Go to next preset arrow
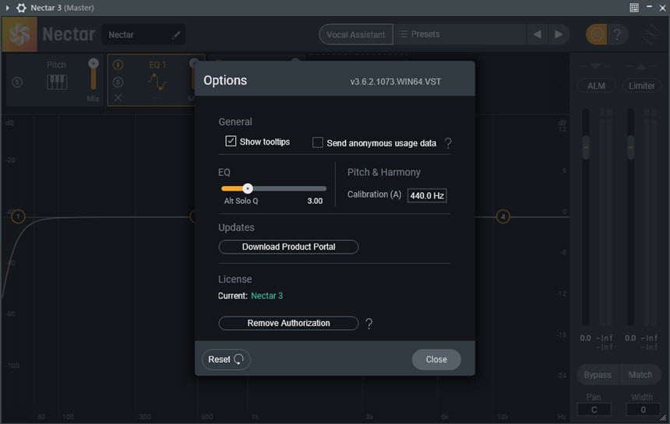 [559, 34]
